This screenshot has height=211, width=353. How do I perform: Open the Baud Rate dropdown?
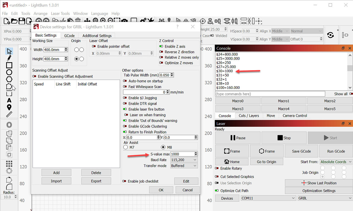click(x=184, y=160)
